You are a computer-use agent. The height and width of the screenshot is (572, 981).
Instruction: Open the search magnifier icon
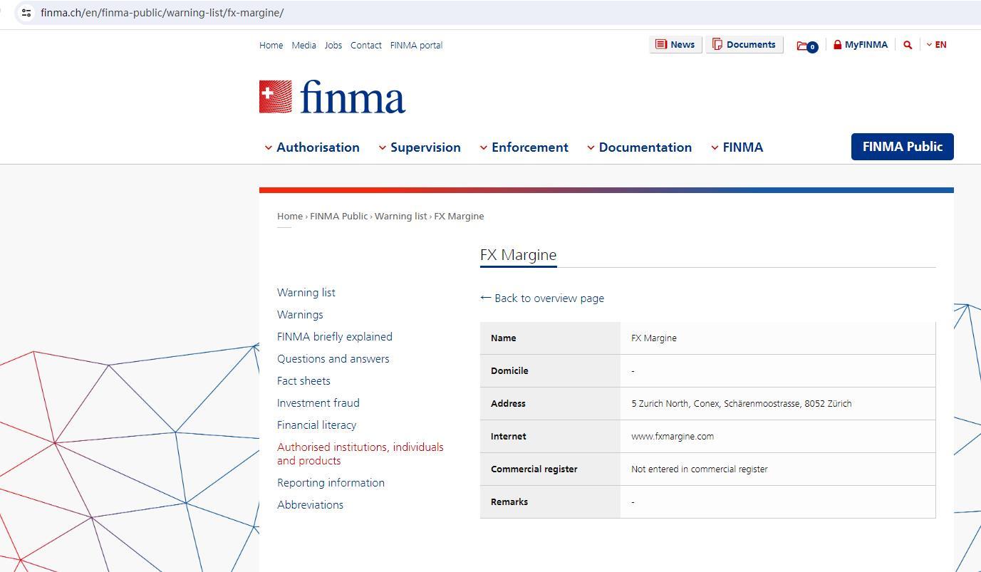[x=908, y=45]
